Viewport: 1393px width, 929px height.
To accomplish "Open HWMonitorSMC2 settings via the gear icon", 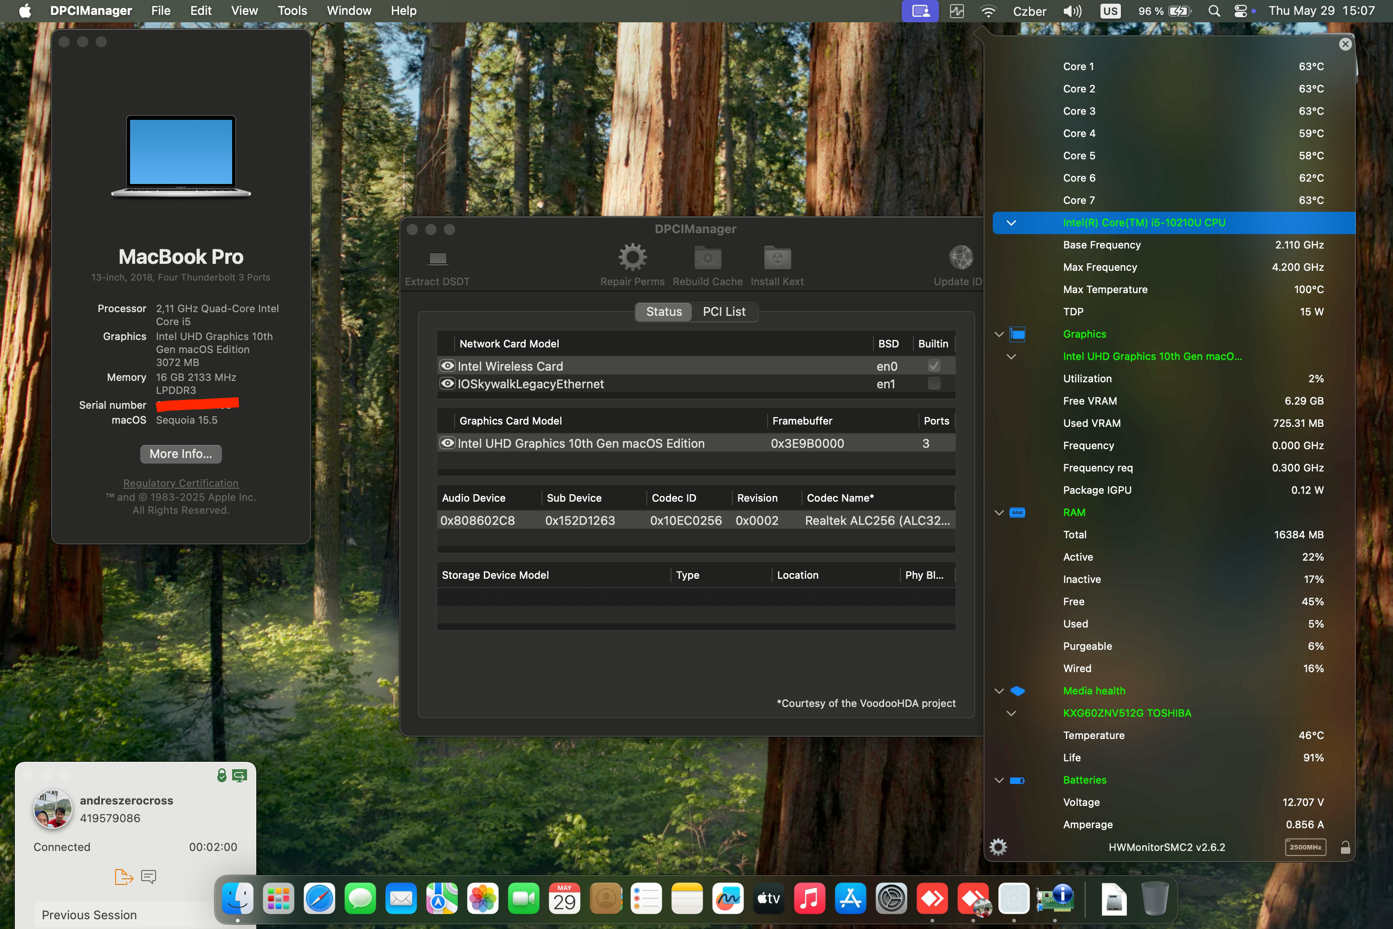I will (999, 847).
